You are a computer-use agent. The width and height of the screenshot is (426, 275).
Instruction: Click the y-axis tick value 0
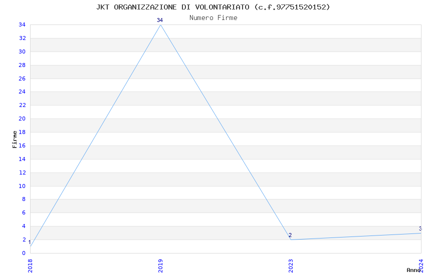24,253
